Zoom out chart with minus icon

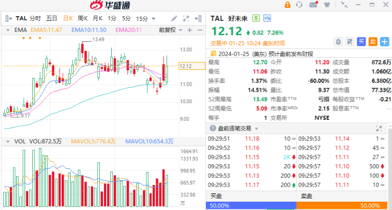click(x=200, y=30)
